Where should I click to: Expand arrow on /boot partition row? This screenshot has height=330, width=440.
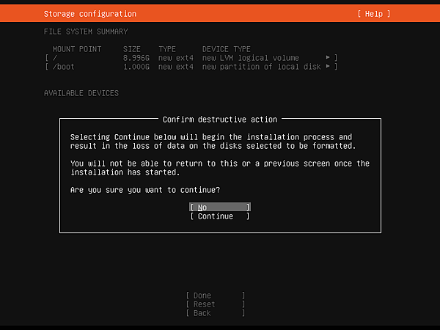pyautogui.click(x=328, y=67)
